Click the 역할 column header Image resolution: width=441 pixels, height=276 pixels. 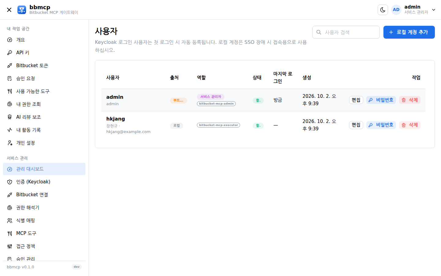(x=202, y=78)
